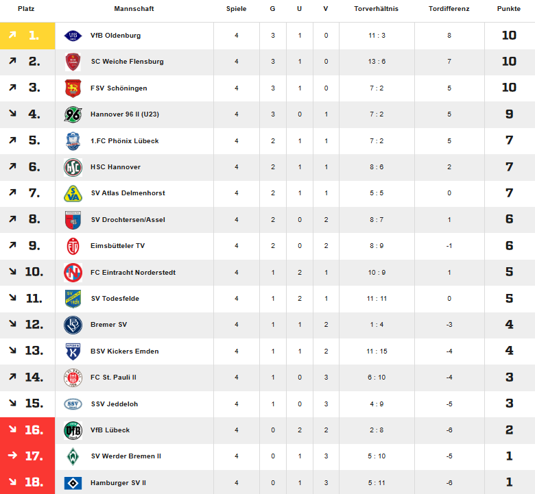
Task: Click the Eimsbütteler TV red logo
Action: pyautogui.click(x=73, y=246)
